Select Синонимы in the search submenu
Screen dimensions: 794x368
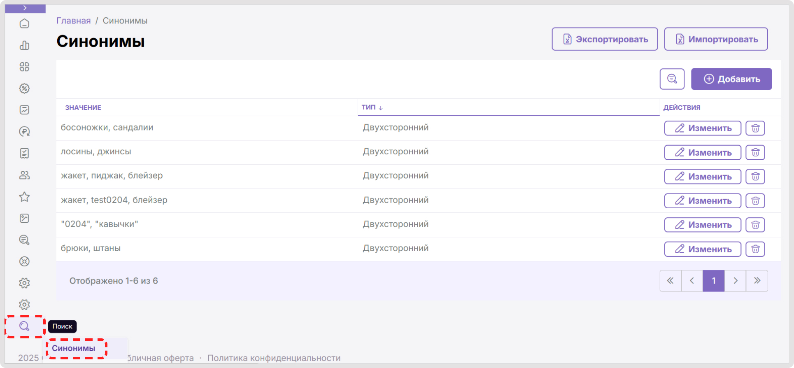pyautogui.click(x=74, y=348)
